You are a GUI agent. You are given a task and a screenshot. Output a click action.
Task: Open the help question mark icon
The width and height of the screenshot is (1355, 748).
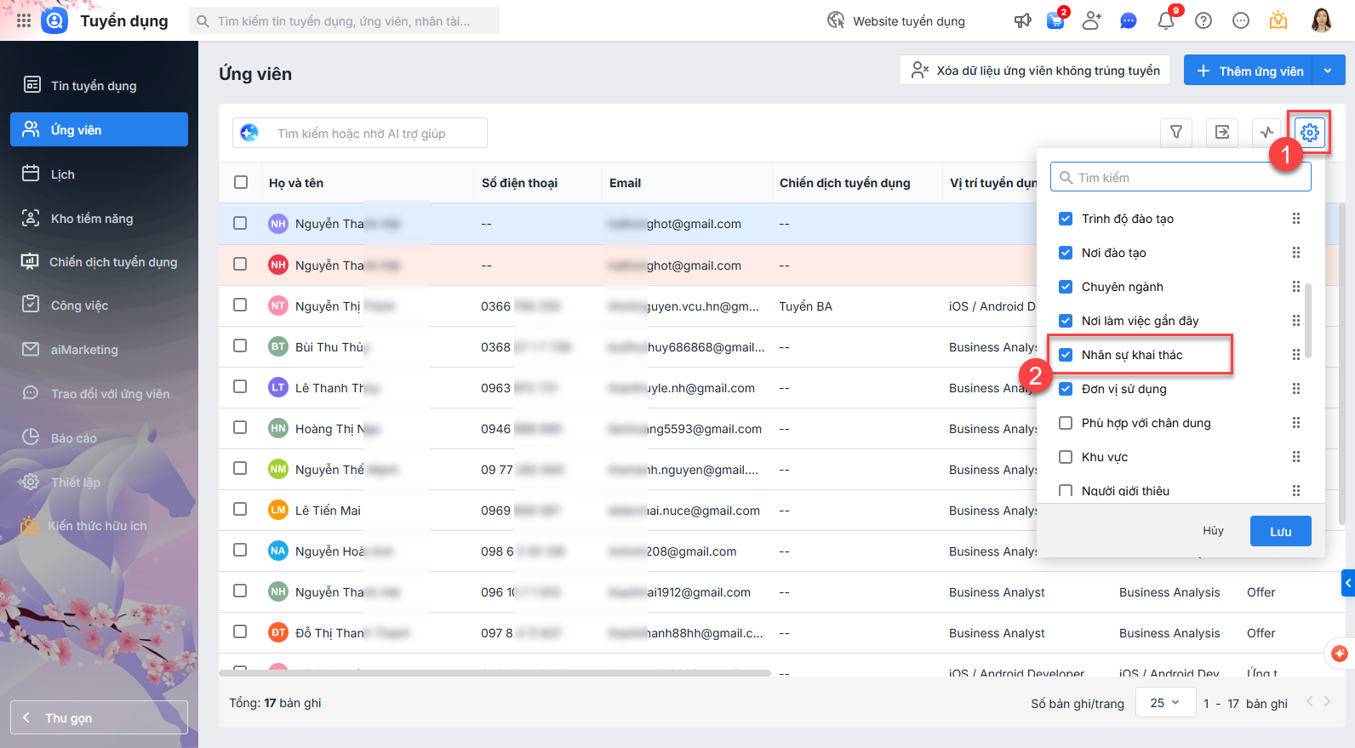[x=1203, y=20]
